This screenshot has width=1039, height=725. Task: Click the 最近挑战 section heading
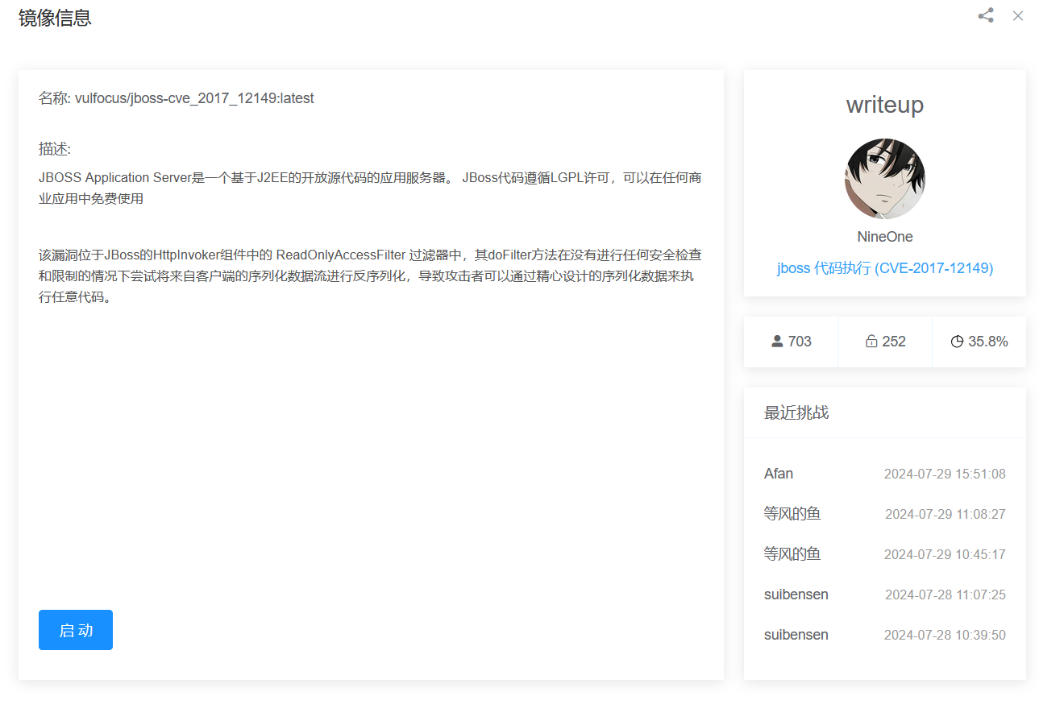796,413
